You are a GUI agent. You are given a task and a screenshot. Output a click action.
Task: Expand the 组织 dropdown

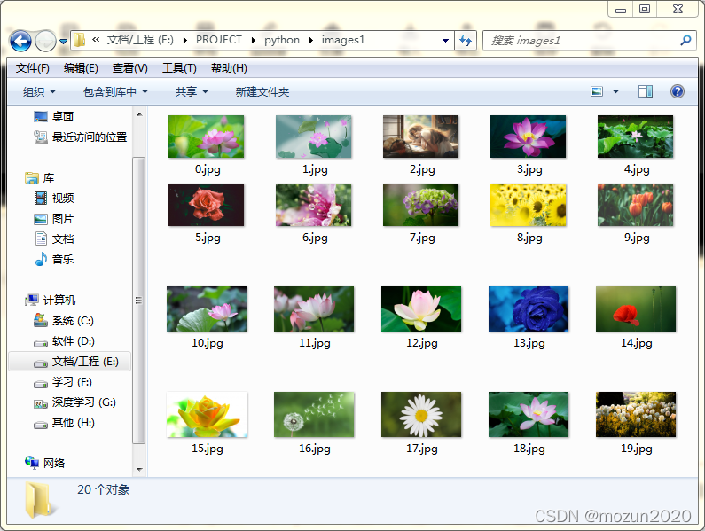tap(40, 91)
